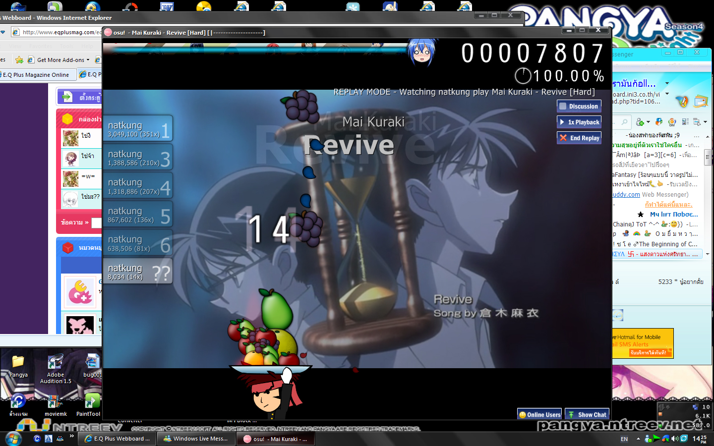This screenshot has width=714, height=446.
Task: Click the Messenger search magnifier icon
Action: (624, 122)
